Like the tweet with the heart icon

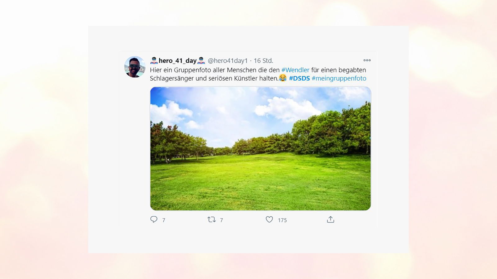point(269,219)
